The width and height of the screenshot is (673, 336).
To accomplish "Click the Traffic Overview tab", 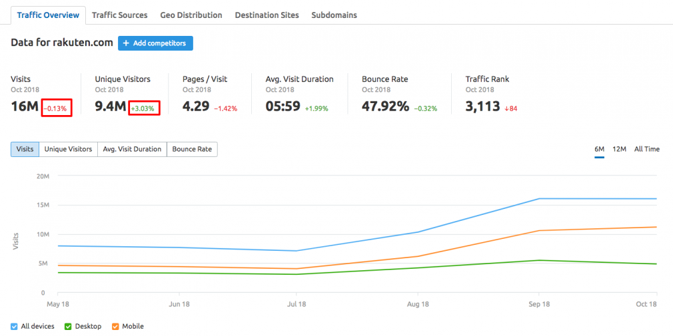I will [48, 15].
